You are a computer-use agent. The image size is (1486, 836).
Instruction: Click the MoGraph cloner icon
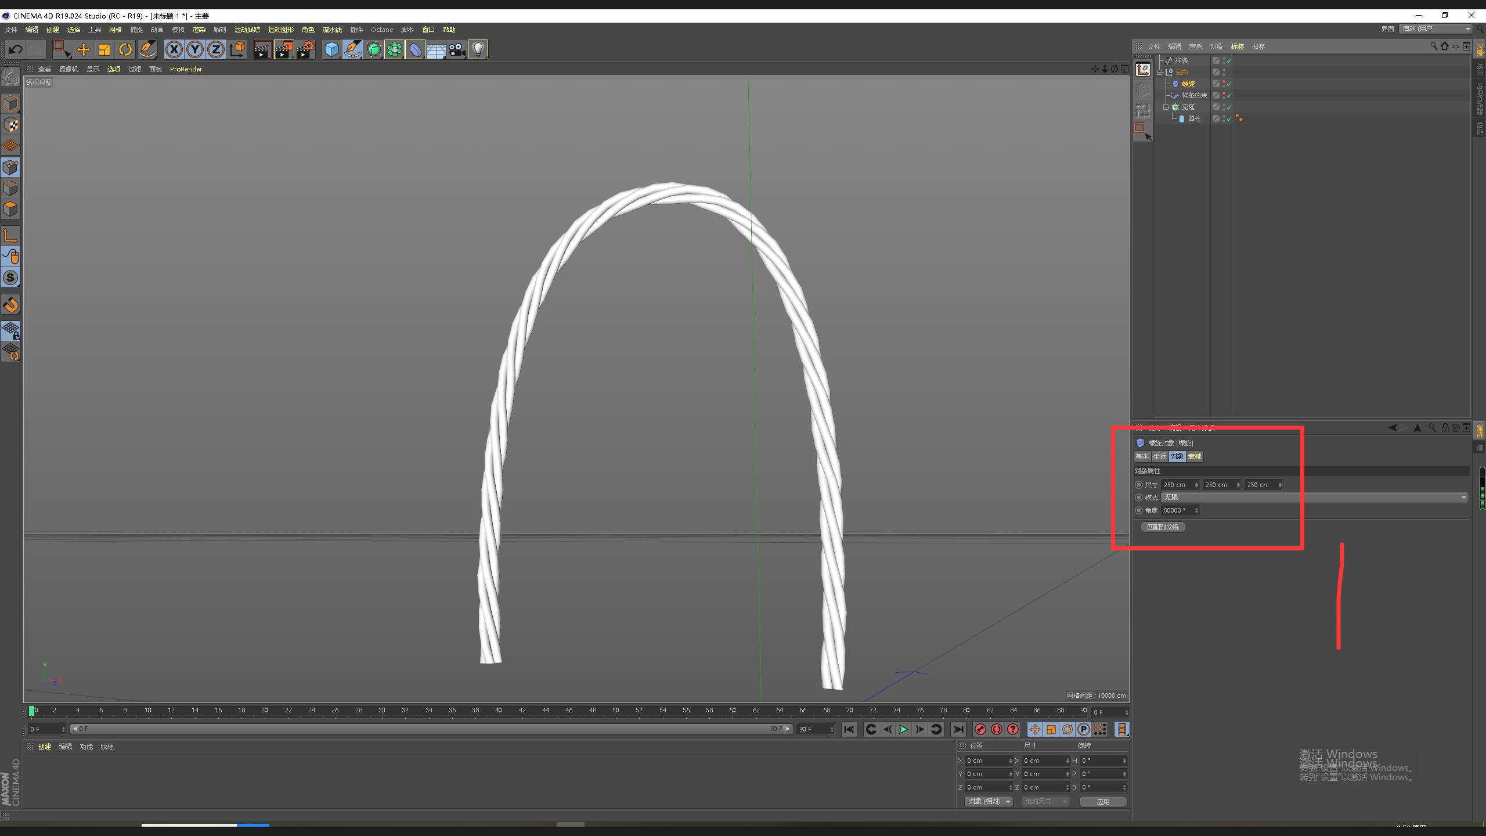click(x=394, y=50)
